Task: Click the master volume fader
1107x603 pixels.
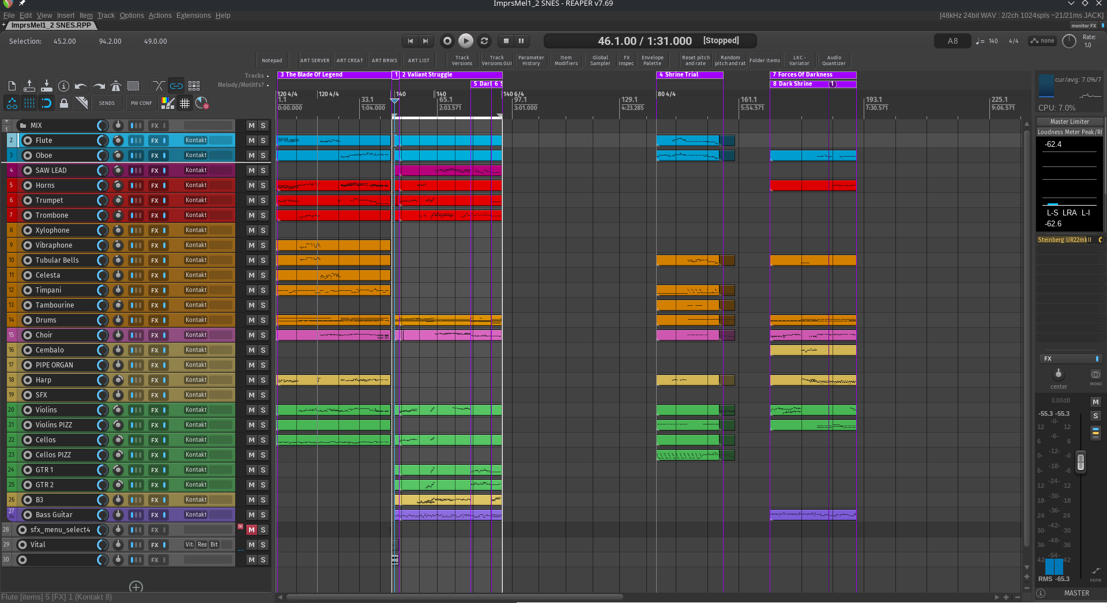Action: [x=1080, y=462]
